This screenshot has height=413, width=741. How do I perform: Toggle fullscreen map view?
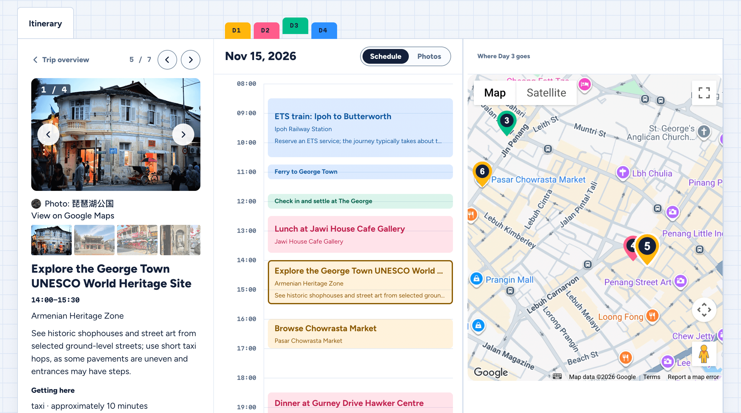(x=704, y=93)
